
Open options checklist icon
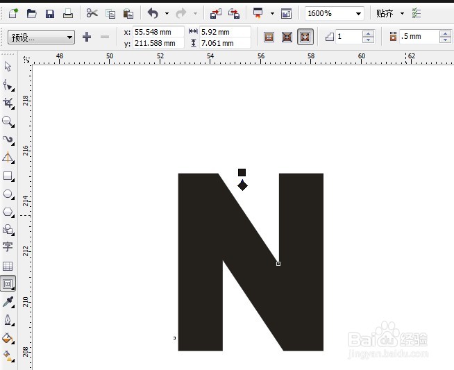coord(417,13)
